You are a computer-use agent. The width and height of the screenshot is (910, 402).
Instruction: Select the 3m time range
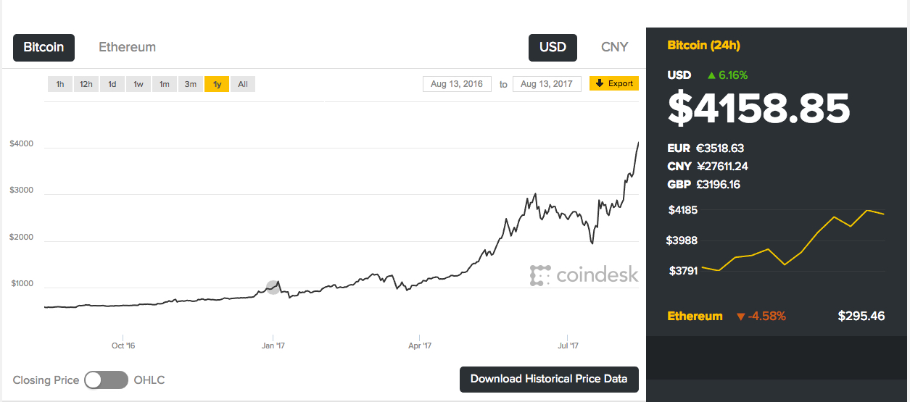point(190,84)
